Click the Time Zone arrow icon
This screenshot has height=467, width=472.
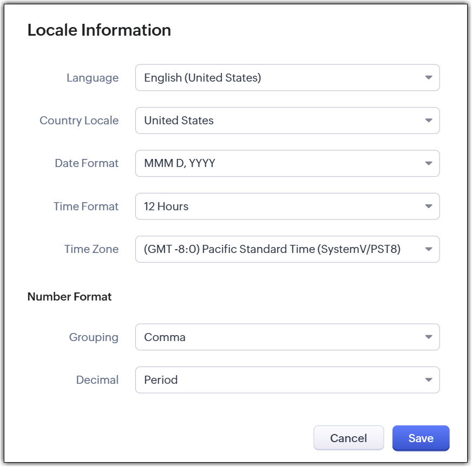click(x=429, y=249)
